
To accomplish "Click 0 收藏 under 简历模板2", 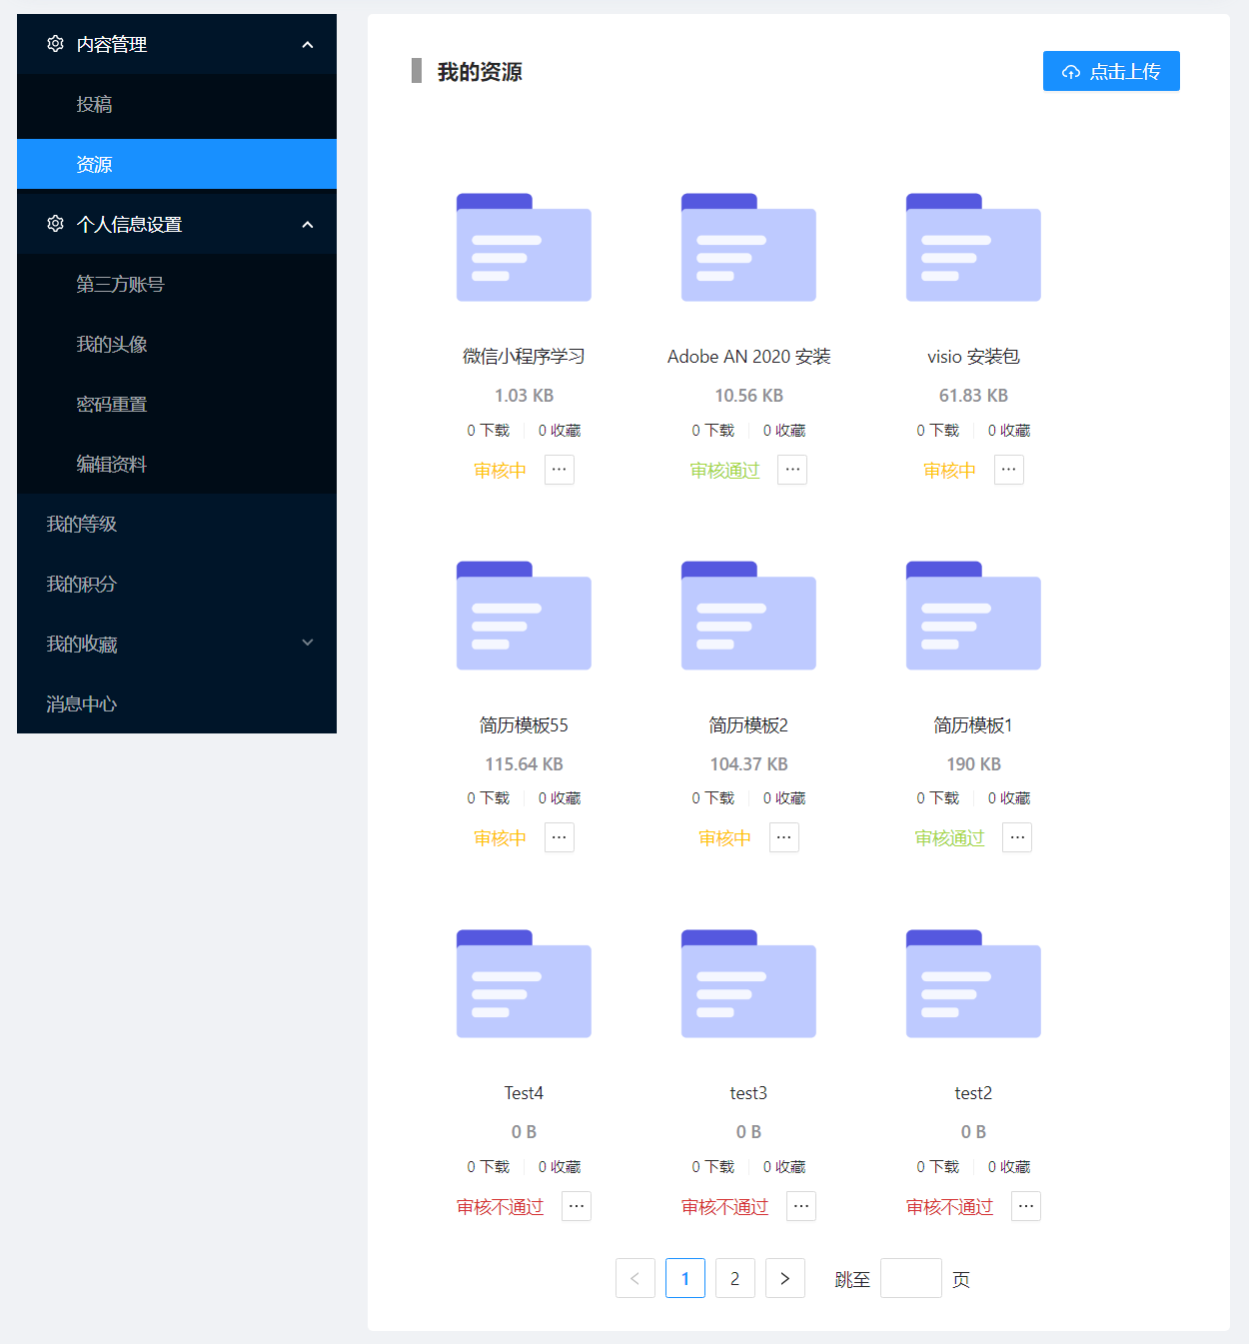I will pyautogui.click(x=784, y=798).
